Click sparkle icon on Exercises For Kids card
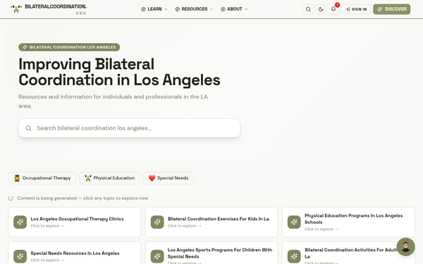Image resolution: width=423 pixels, height=264 pixels. [x=157, y=222]
